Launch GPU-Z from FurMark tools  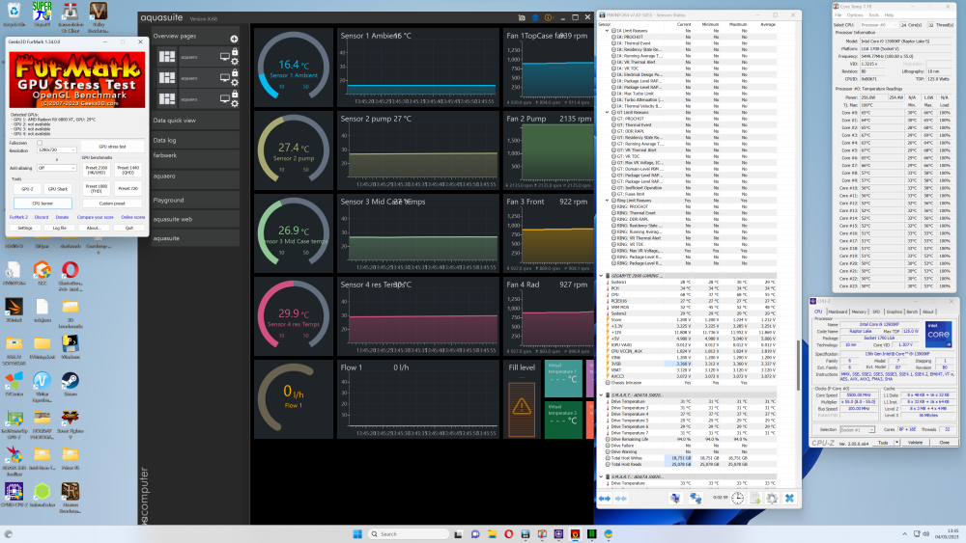(27, 189)
